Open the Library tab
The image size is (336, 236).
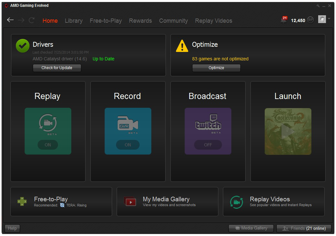[74, 21]
